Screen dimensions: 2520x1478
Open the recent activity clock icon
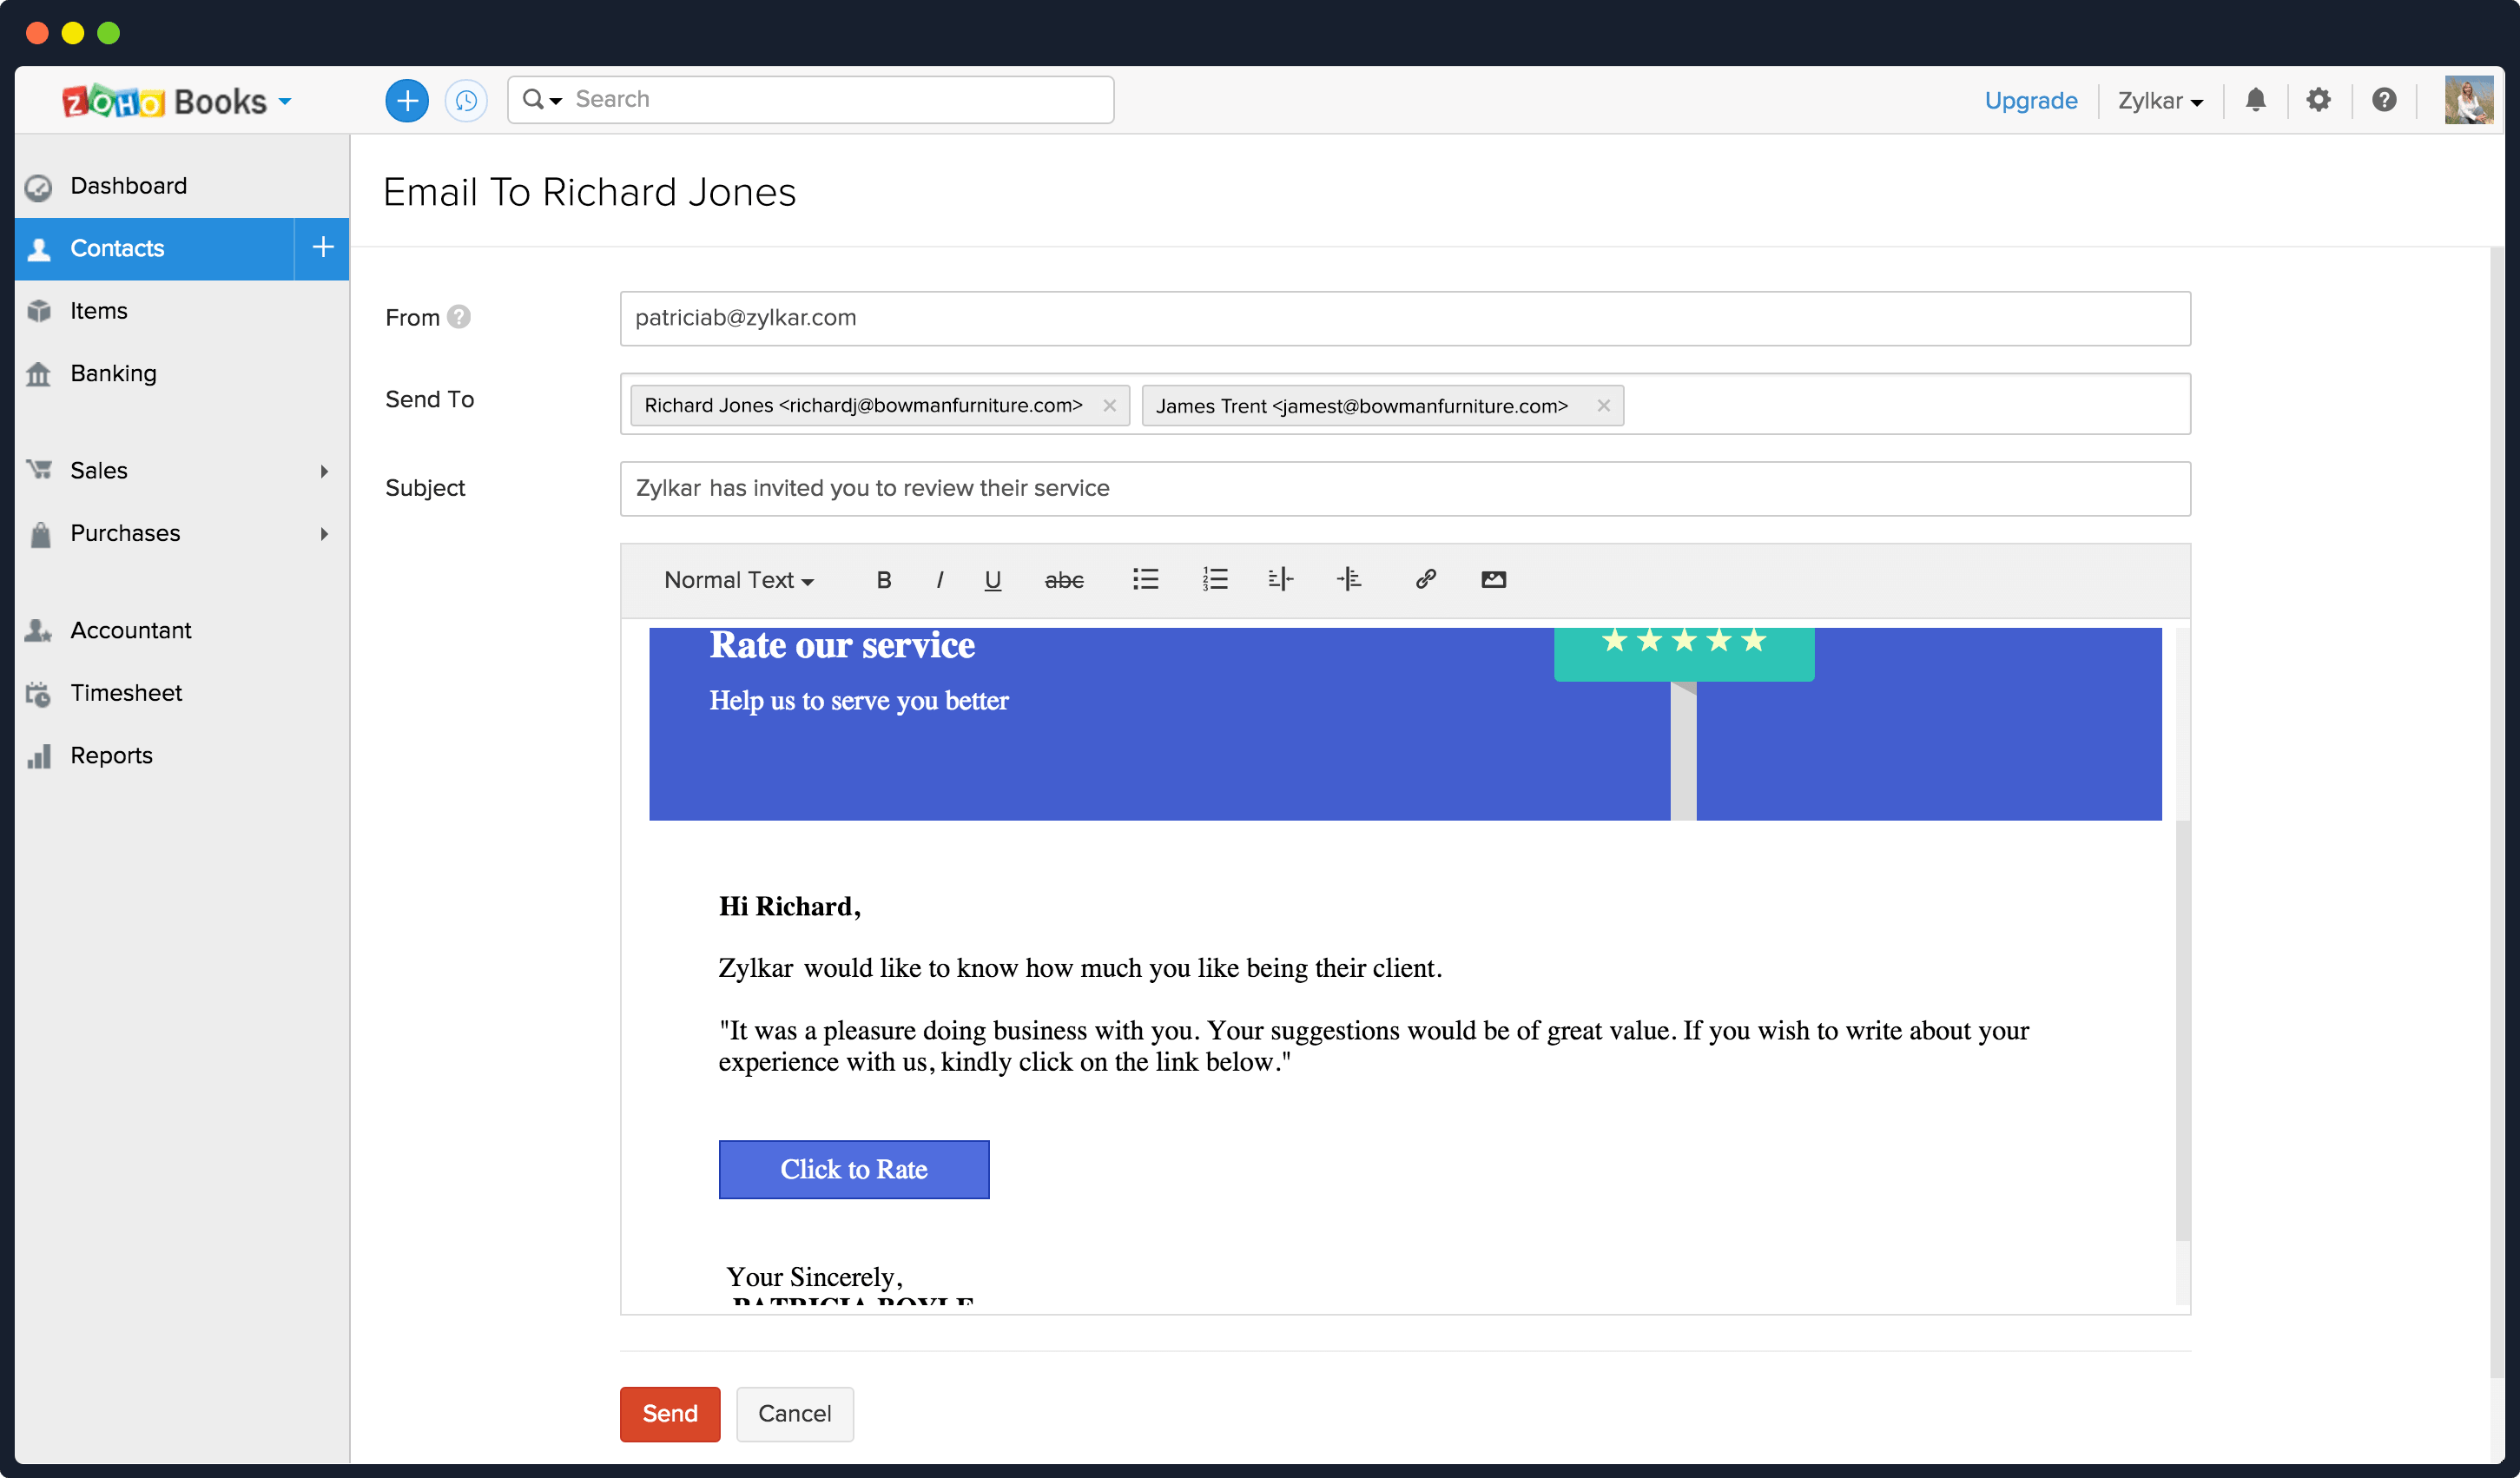[466, 100]
